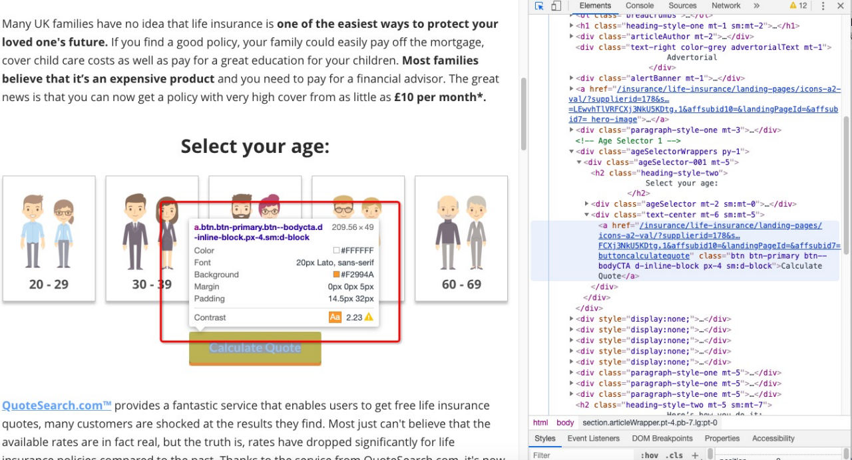Toggle the :hov element state button
Image resolution: width=852 pixels, height=460 pixels.
(649, 455)
